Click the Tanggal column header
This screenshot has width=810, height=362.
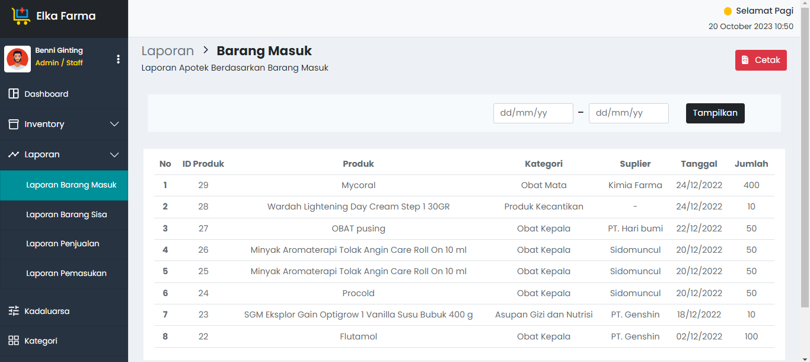point(699,164)
